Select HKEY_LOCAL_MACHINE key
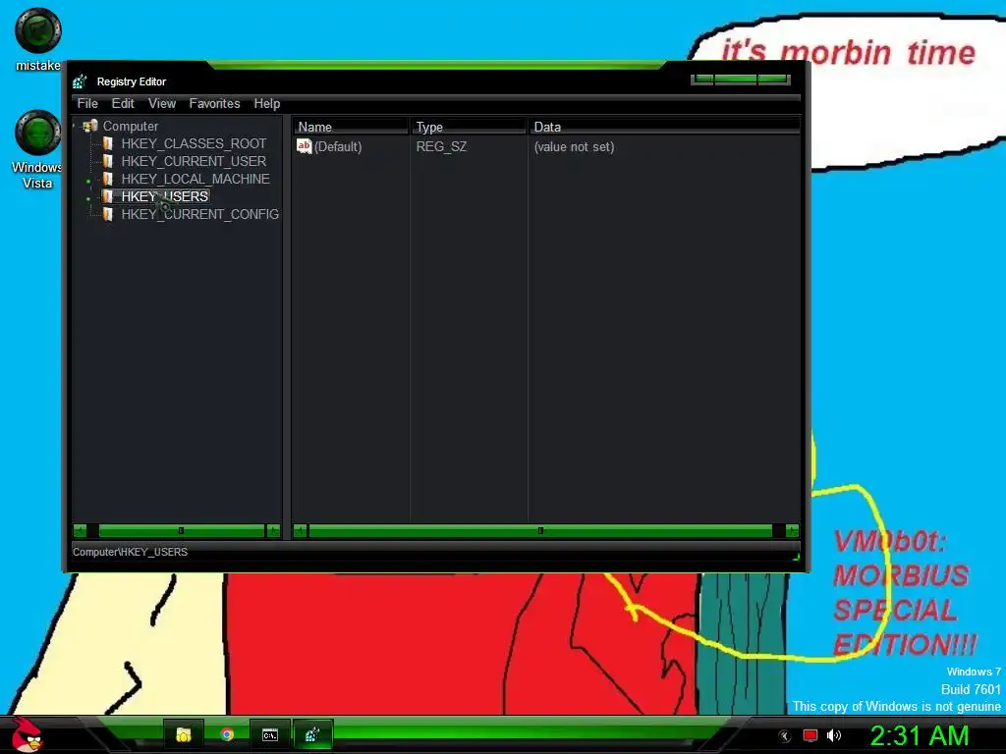The width and height of the screenshot is (1006, 754). (x=196, y=179)
